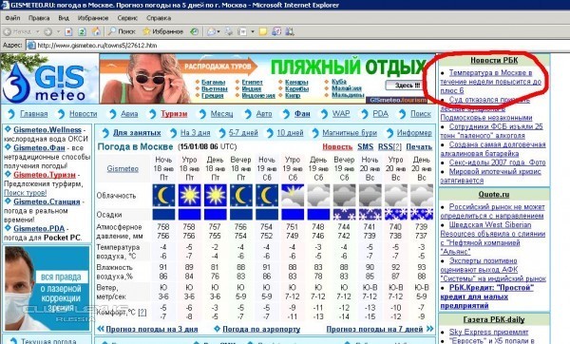The height and width of the screenshot is (344, 570).
Task: Click the History toolbar icon
Action: [x=195, y=31]
